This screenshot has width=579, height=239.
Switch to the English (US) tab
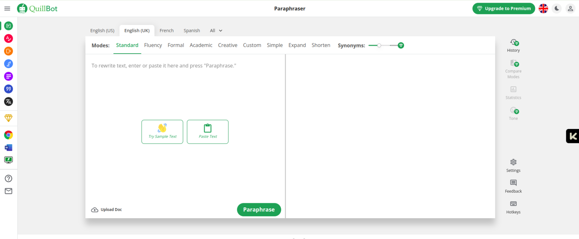click(x=102, y=31)
